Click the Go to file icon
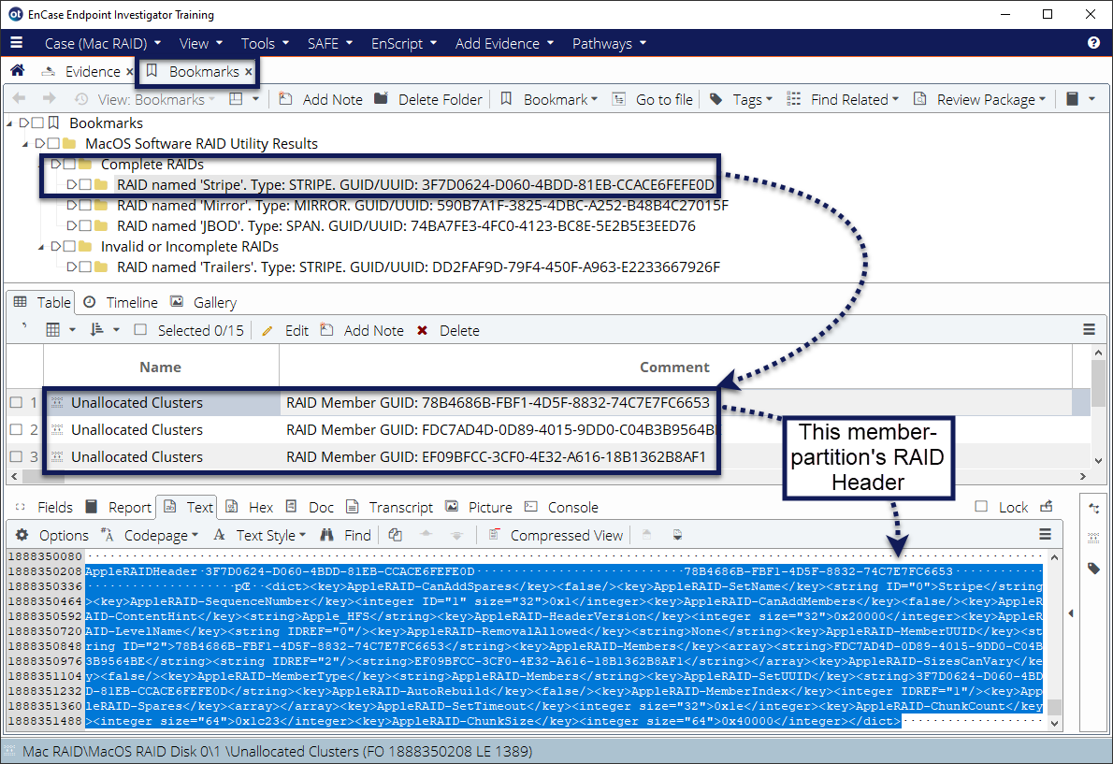Screen dimensions: 1113x764 619,98
